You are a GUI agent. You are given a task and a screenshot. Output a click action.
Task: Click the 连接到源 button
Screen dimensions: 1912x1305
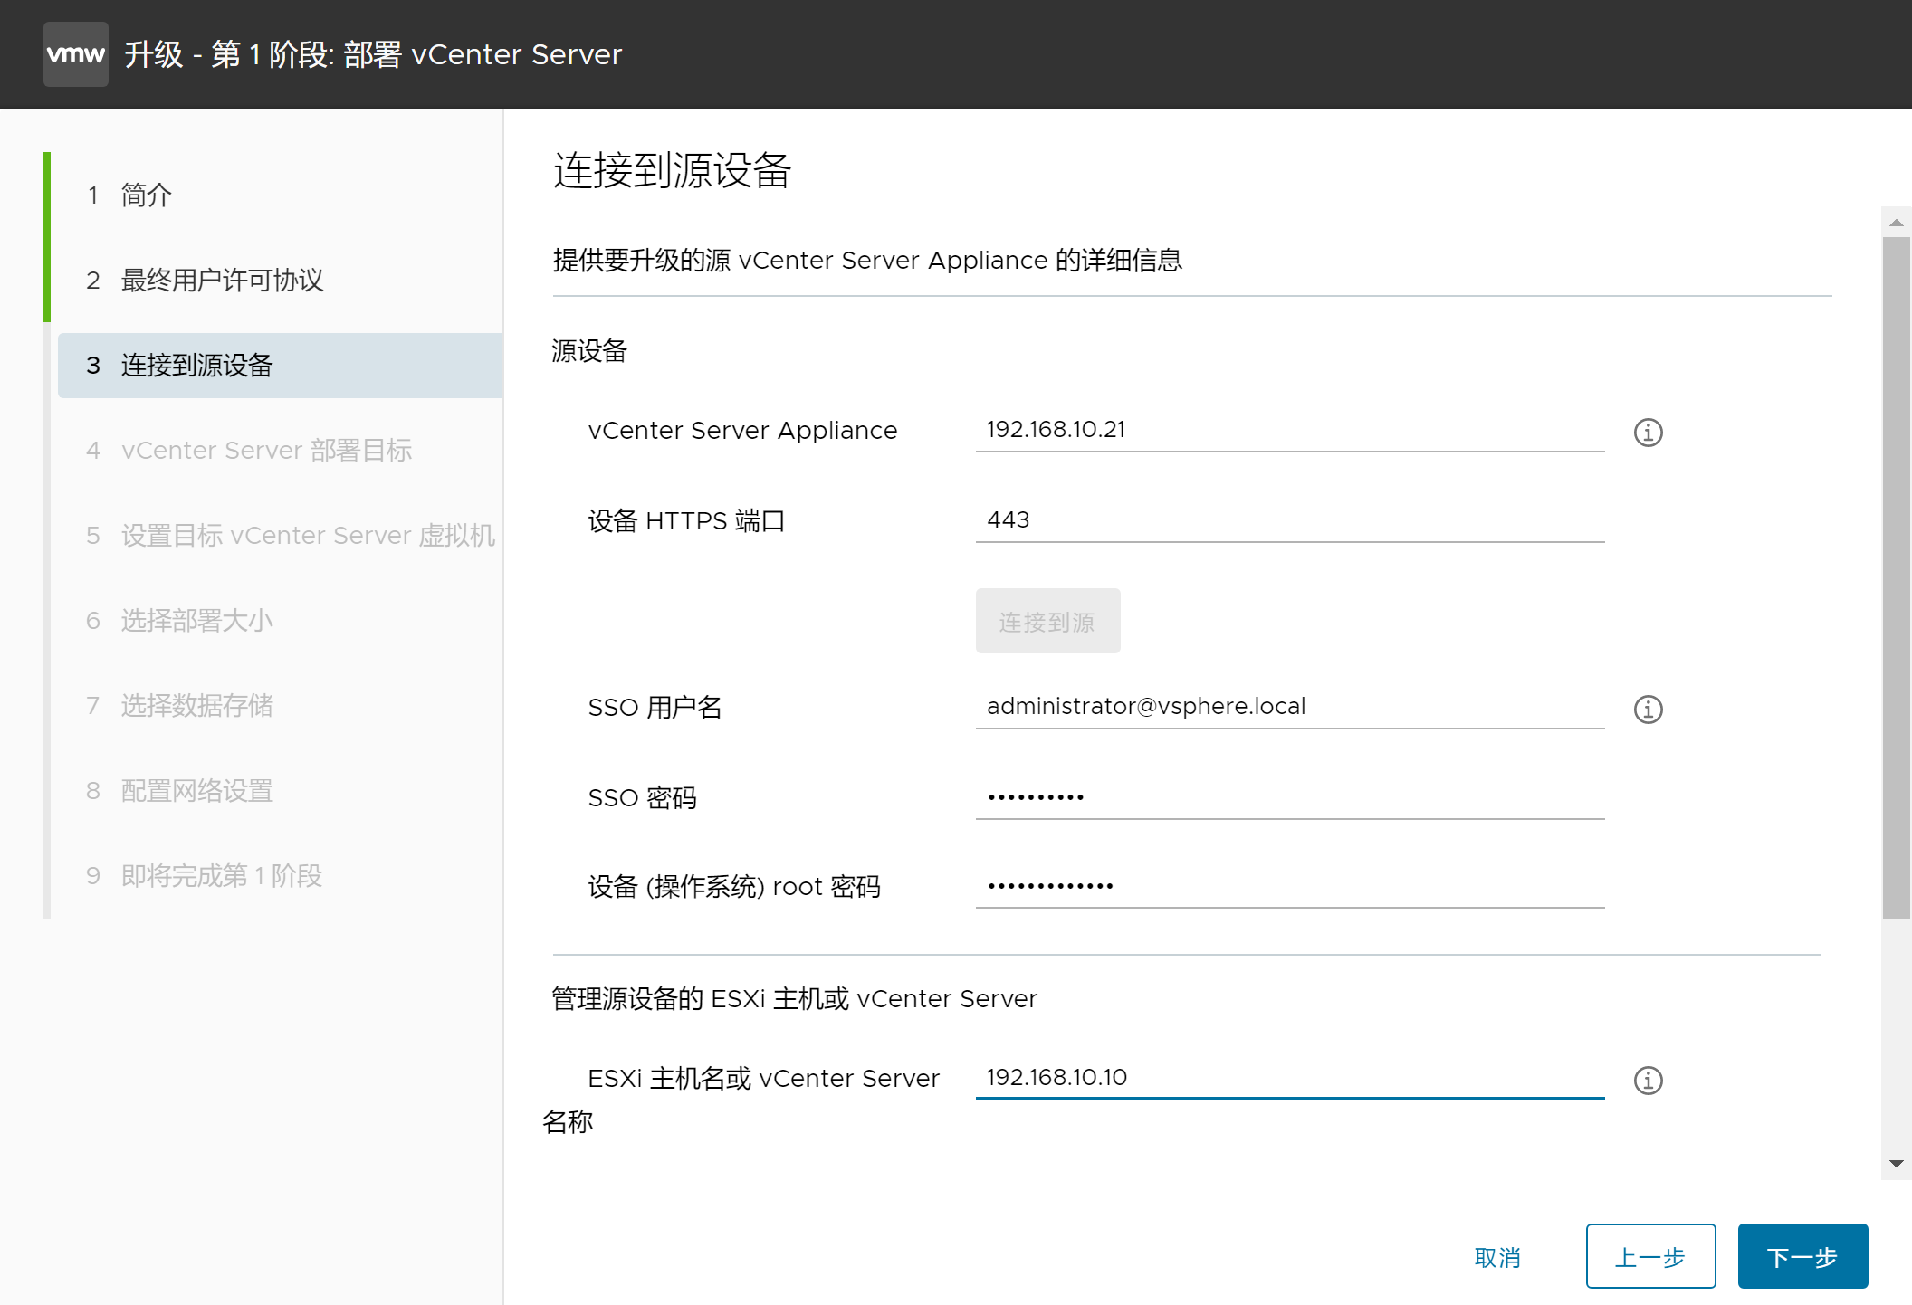(x=1047, y=621)
